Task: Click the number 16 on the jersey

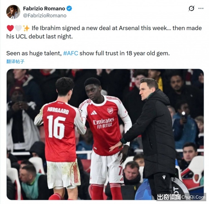Action: [56, 127]
